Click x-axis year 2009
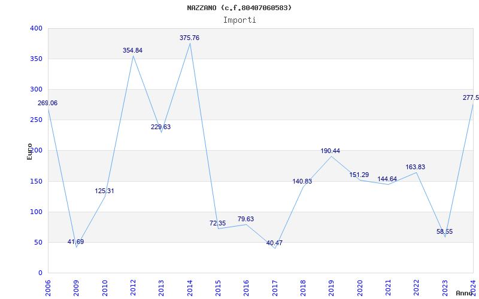 point(77,288)
